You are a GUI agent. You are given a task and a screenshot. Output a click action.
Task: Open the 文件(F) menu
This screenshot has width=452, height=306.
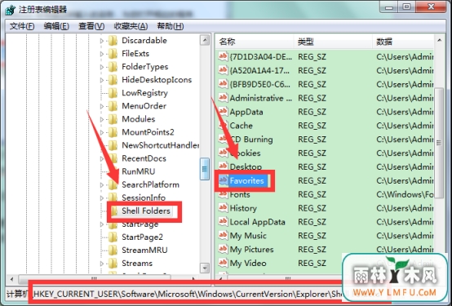click(22, 26)
